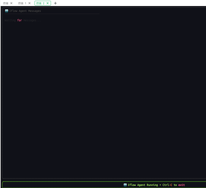
Task: Click the pink 'for' keyword
Action: click(20, 20)
